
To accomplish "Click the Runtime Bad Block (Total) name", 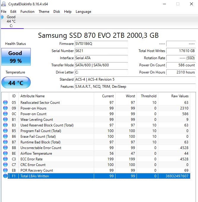I will (x=40, y=142).
